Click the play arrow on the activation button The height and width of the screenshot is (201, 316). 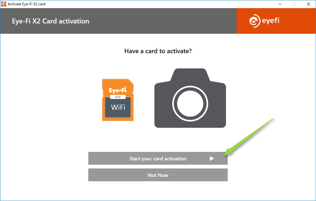pyautogui.click(x=212, y=158)
